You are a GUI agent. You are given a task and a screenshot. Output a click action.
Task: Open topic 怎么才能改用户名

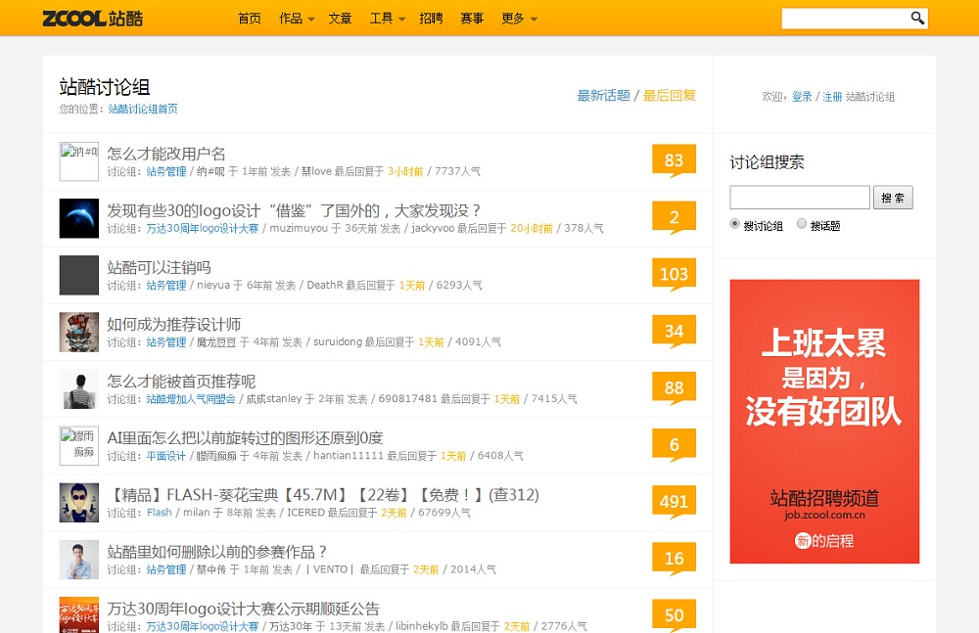coord(166,154)
